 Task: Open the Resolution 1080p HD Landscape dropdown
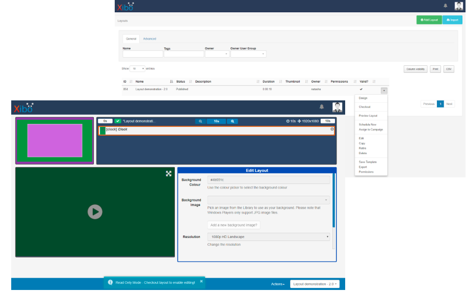point(269,236)
